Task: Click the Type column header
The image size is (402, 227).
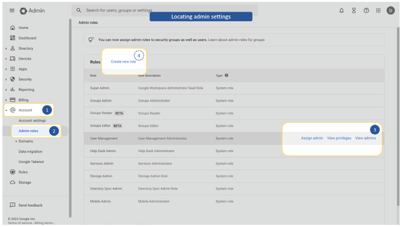Action: tap(219, 76)
